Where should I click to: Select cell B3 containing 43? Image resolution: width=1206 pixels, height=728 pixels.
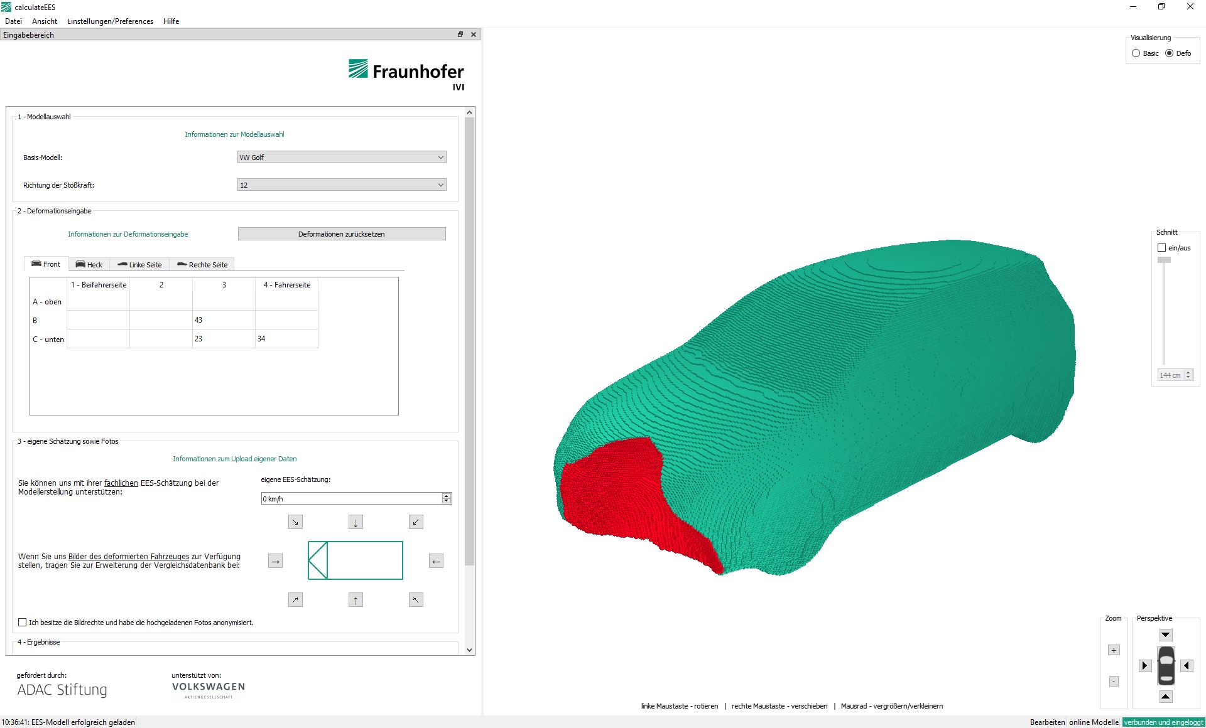click(x=224, y=320)
